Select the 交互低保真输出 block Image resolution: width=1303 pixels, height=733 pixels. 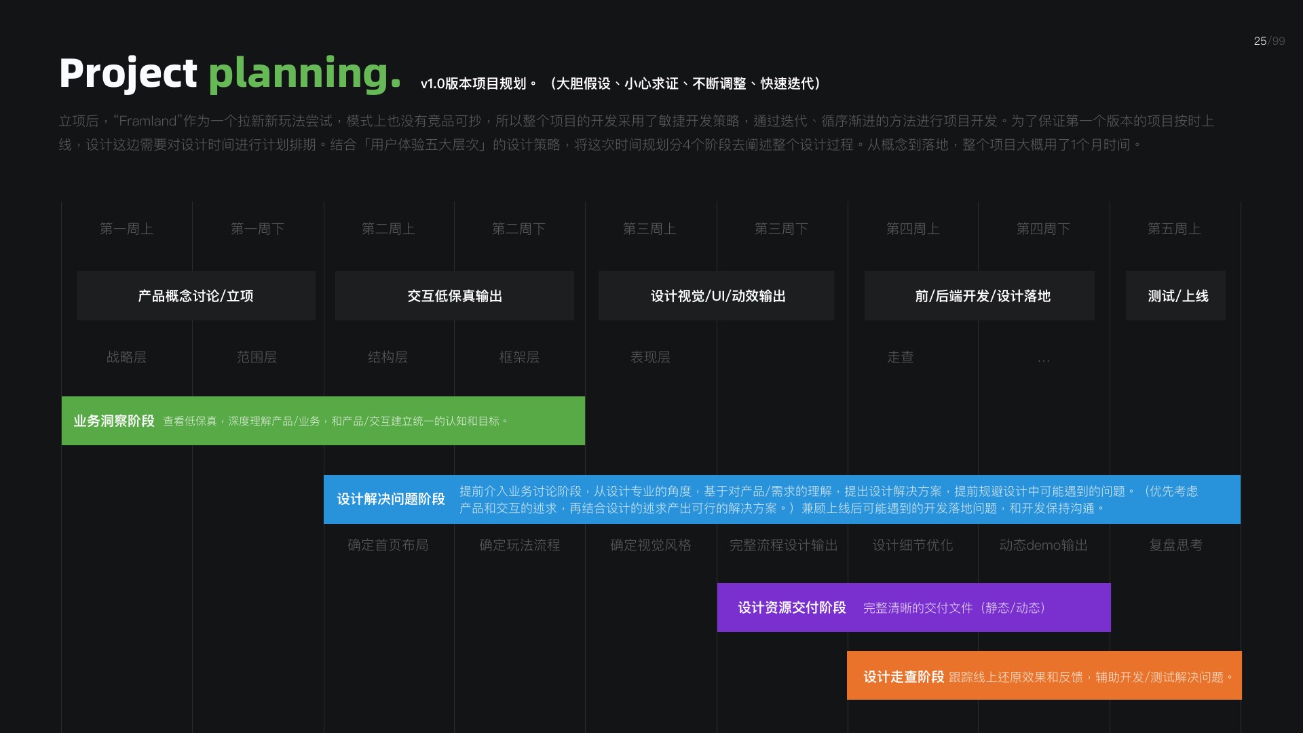(x=455, y=296)
